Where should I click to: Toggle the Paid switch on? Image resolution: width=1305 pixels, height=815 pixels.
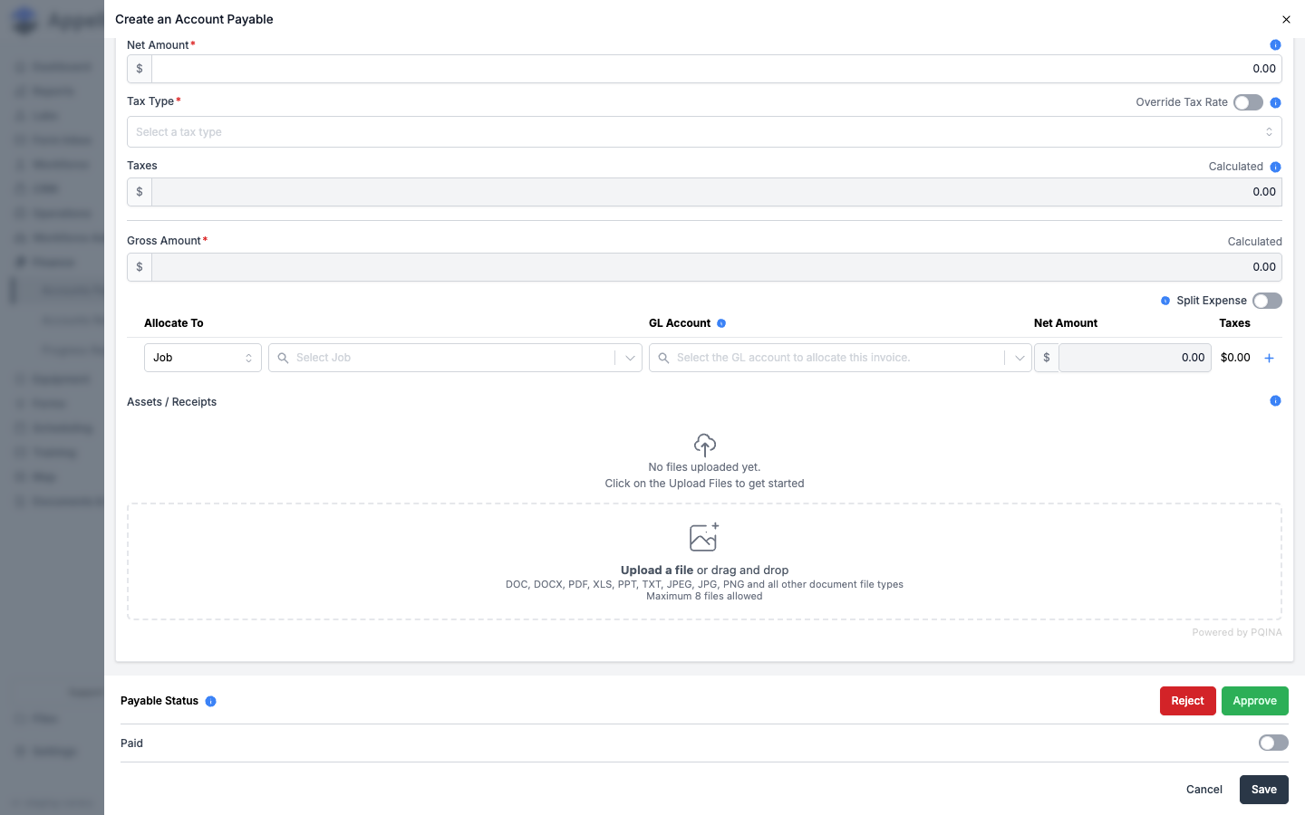pos(1273,743)
